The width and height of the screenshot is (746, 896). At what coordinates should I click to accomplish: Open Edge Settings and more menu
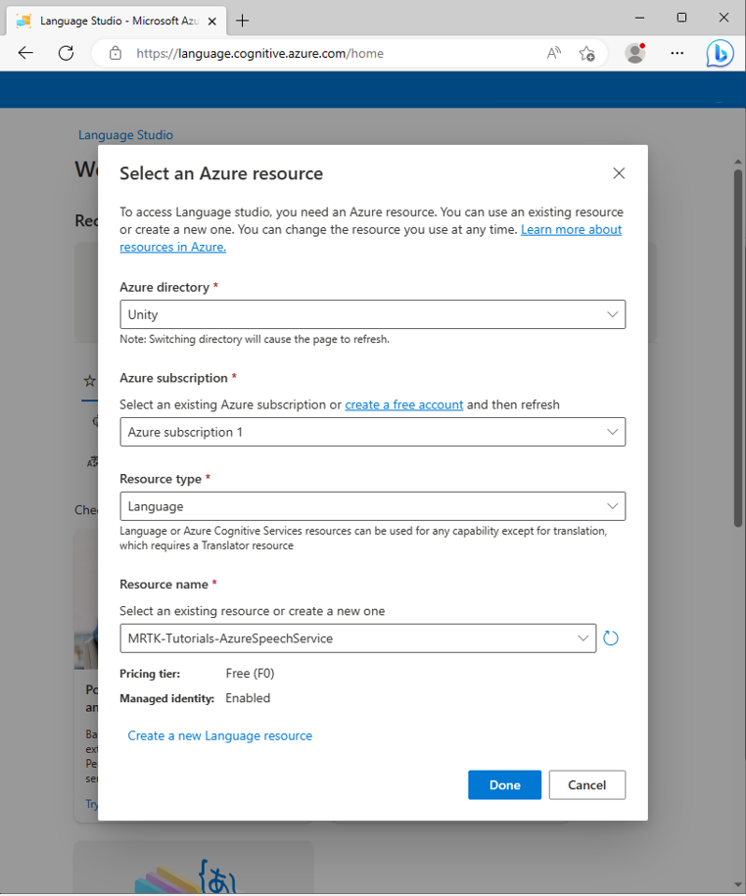pos(677,53)
